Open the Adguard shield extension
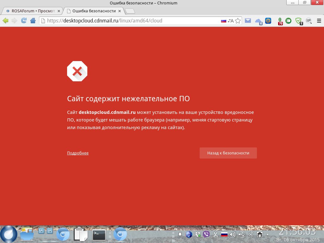The image size is (324, 243). [299, 21]
